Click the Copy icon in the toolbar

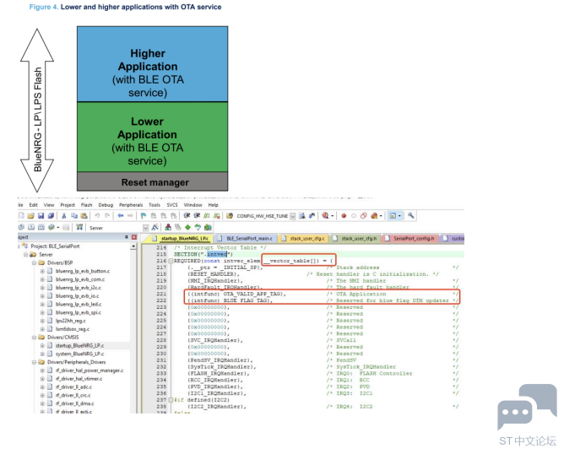tap(74, 216)
